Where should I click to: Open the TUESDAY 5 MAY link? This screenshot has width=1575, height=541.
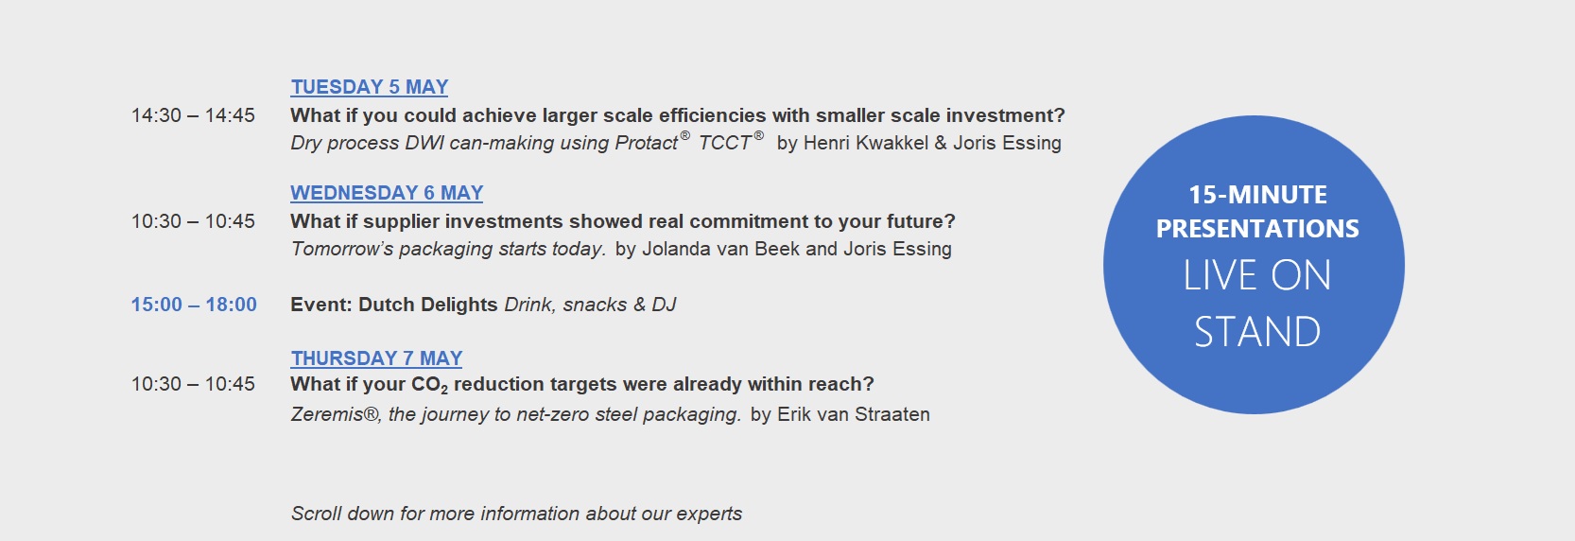369,87
